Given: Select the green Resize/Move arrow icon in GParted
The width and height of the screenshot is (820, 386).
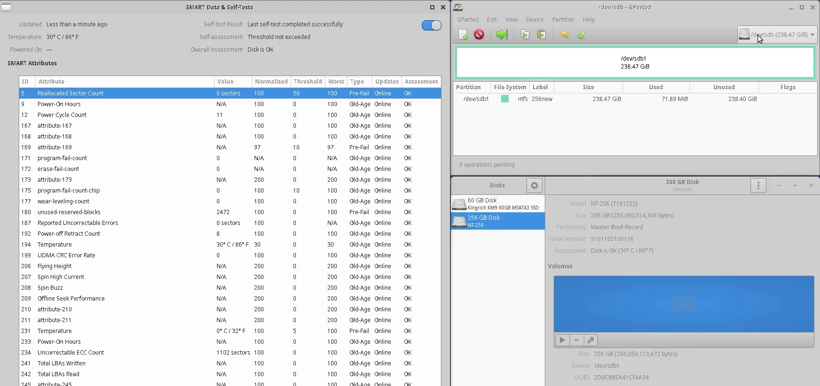Looking at the screenshot, I should pos(502,35).
